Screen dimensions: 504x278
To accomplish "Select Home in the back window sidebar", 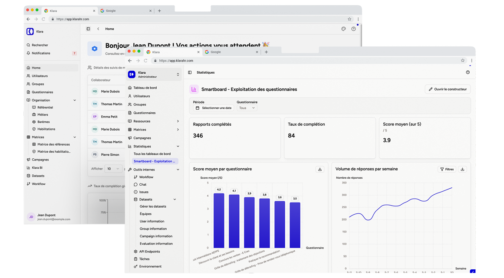I will [51, 68].
